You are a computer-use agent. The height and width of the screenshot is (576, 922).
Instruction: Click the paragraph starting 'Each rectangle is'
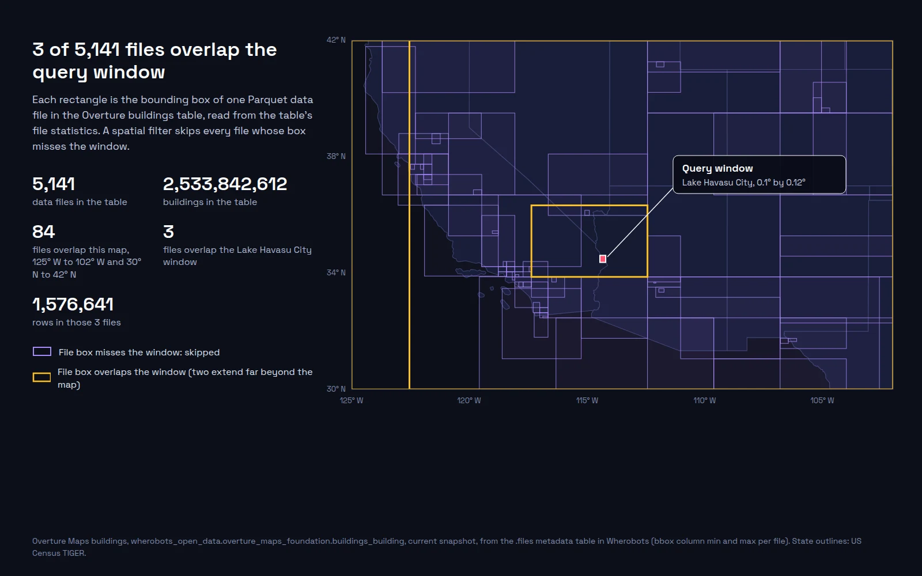click(173, 123)
